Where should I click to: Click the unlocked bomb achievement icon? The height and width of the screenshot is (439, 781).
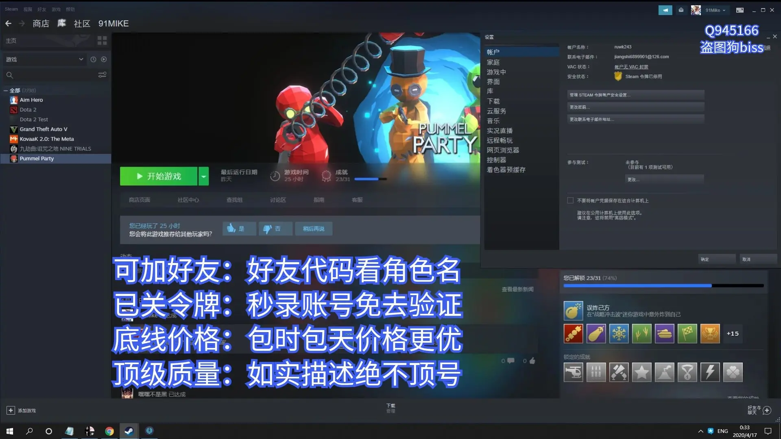[x=574, y=311]
